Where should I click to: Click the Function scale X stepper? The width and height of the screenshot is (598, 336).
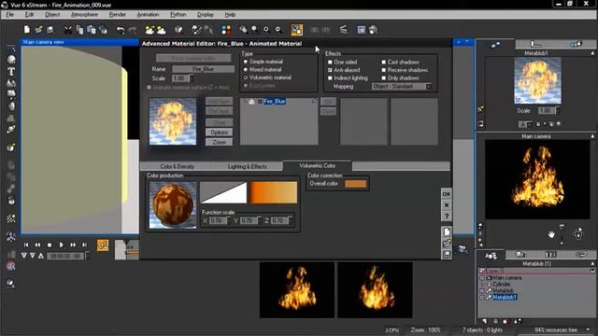click(228, 220)
